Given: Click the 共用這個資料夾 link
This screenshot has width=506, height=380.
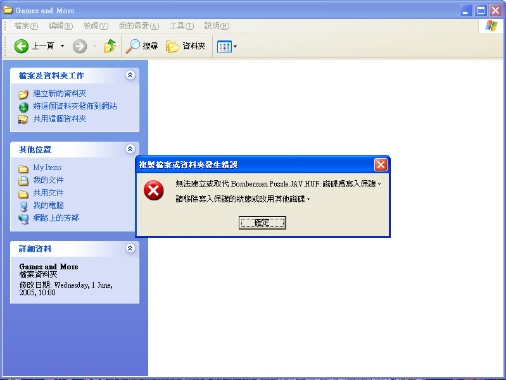Looking at the screenshot, I should click(x=60, y=119).
